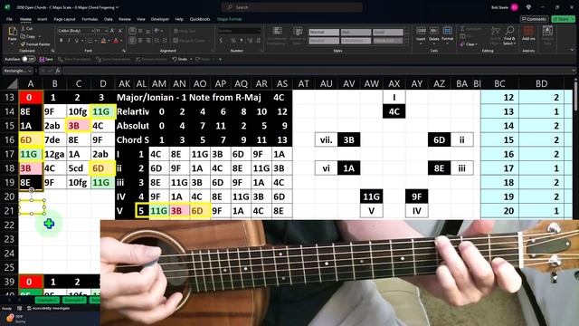Click the Cut scissors icon

[x=24, y=28]
